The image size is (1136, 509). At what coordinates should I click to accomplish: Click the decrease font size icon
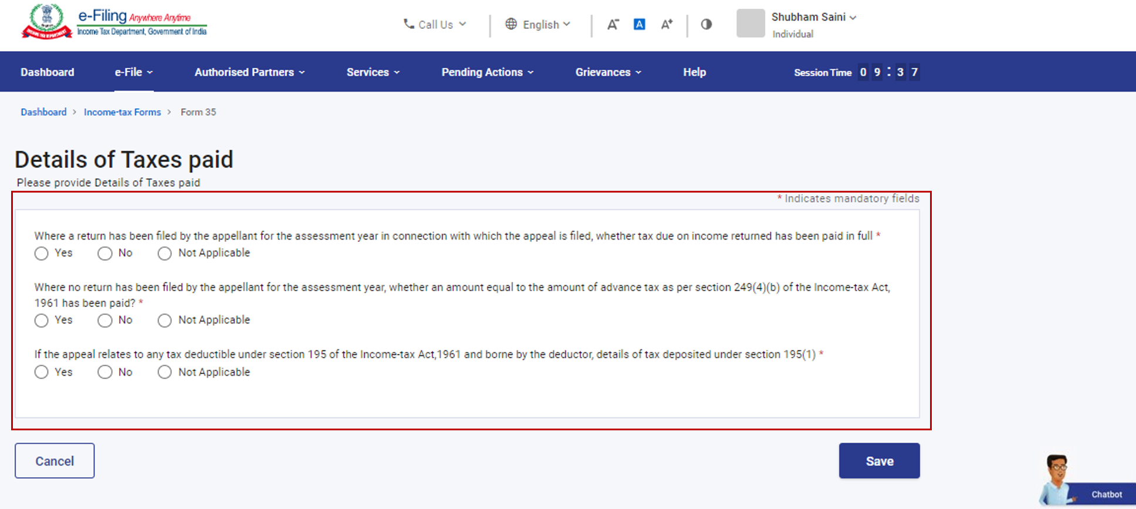613,25
